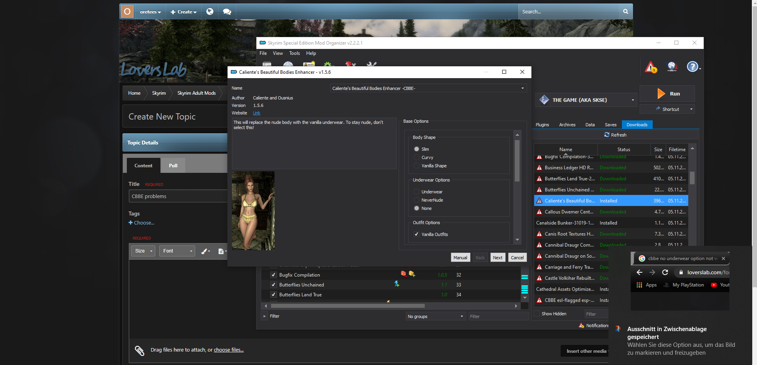Toggle the Vanilla Outfits checkbox
757x365 pixels.
416,234
